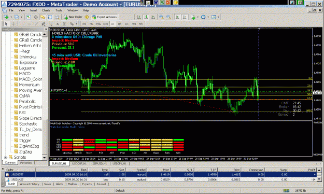
Task: Select the Text Label tool
Action: (64, 24)
